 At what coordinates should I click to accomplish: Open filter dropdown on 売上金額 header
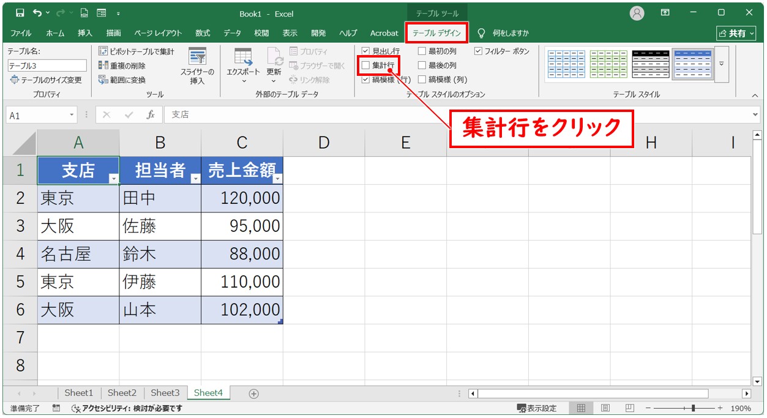277,178
